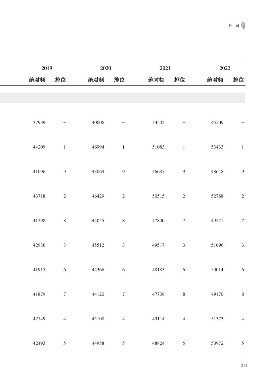The image size is (276, 390).
Task: Select the value 46429
Action: click(98, 196)
